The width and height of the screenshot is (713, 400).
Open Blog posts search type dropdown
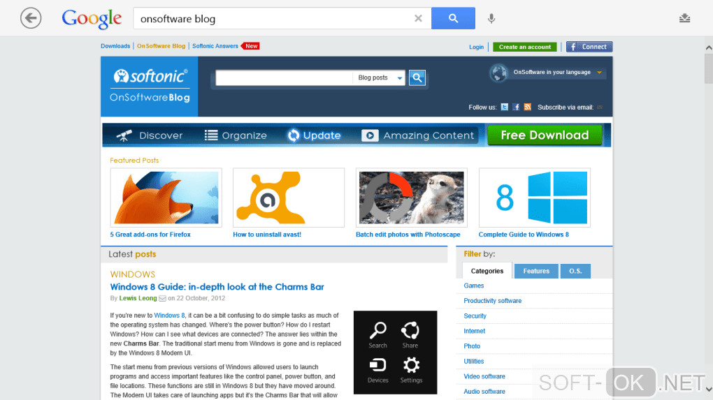point(379,77)
